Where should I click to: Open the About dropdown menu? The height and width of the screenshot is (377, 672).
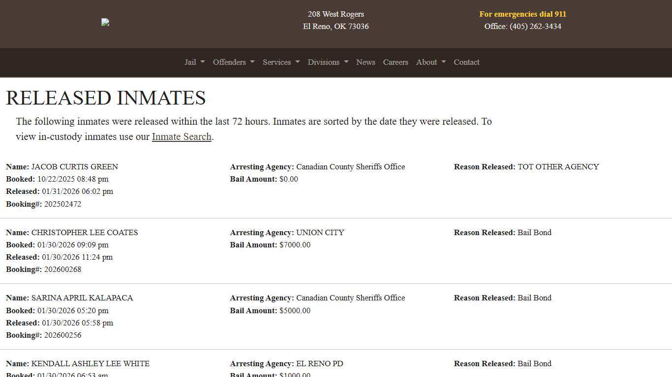coord(430,62)
